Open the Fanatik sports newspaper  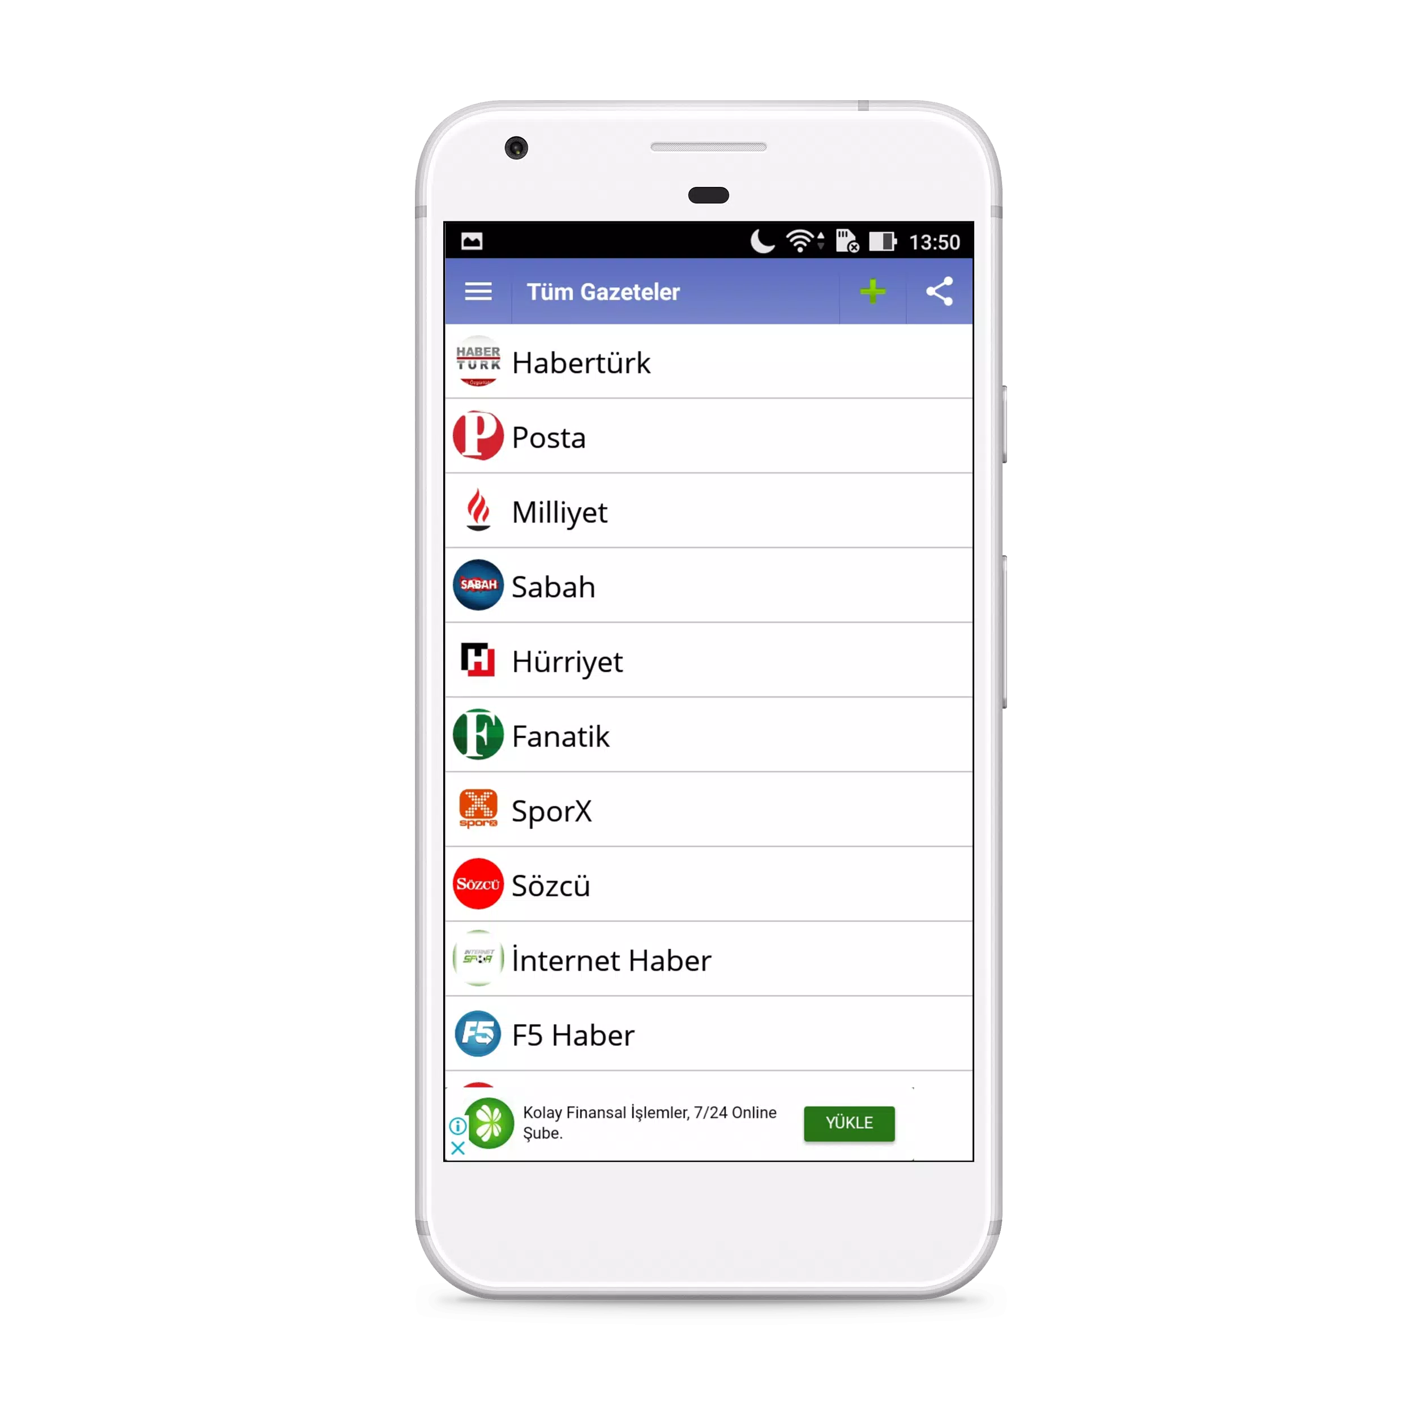point(708,736)
